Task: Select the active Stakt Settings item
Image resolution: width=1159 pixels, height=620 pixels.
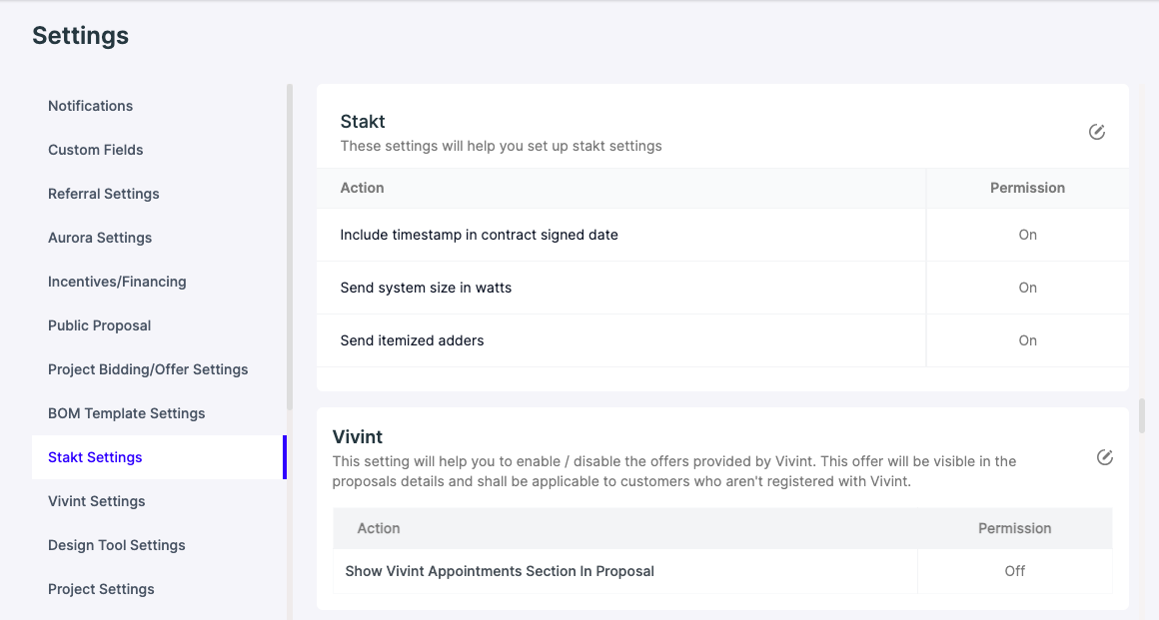Action: tap(159, 457)
